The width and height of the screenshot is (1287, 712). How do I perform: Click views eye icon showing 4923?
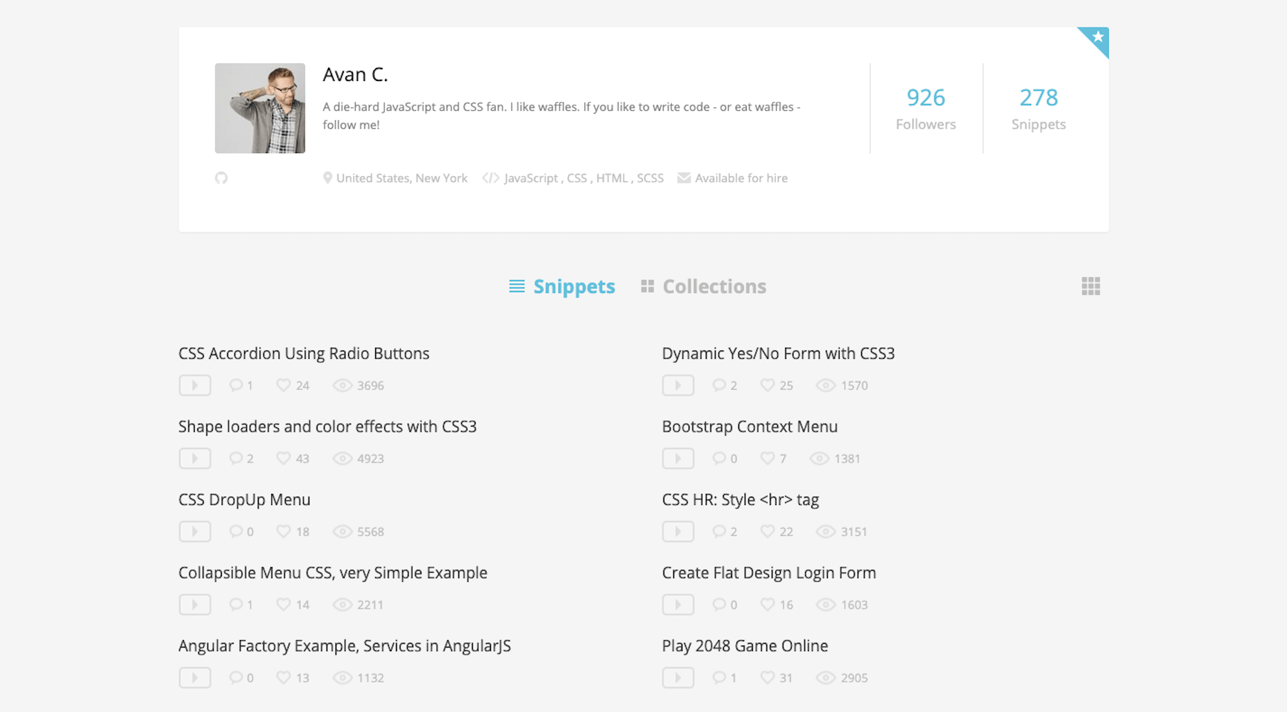(x=343, y=459)
